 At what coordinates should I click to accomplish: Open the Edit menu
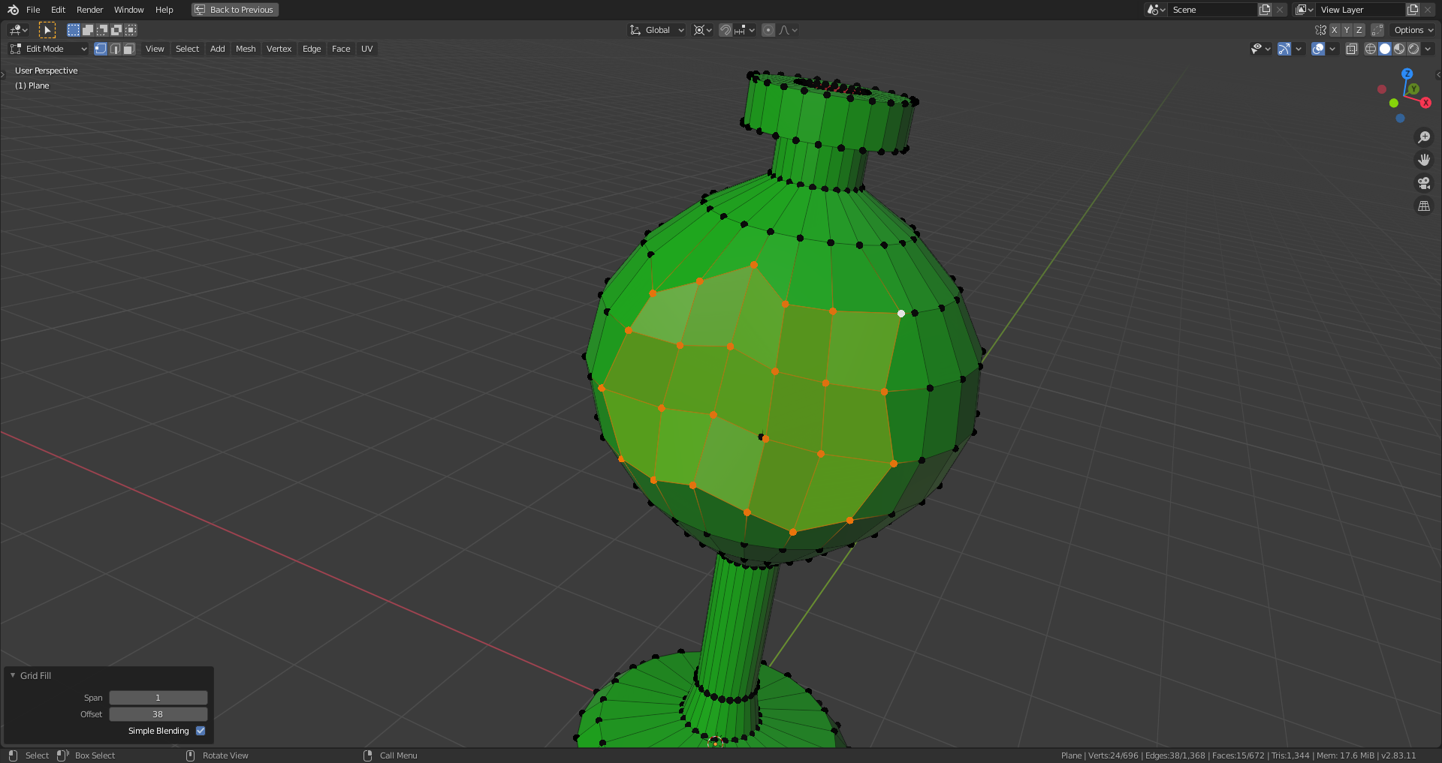pos(58,10)
